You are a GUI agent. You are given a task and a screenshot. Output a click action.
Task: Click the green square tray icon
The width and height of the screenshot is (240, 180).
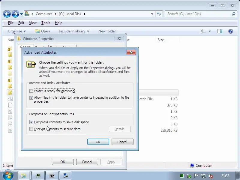tap(182, 176)
